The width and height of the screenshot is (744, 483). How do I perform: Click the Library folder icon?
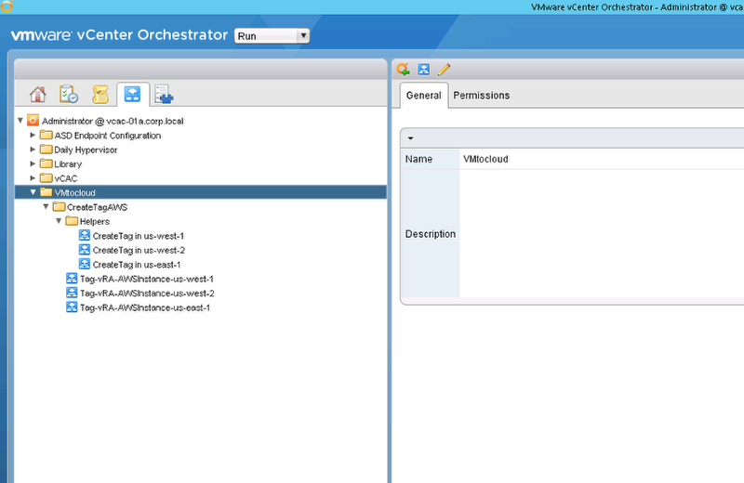pyautogui.click(x=46, y=163)
